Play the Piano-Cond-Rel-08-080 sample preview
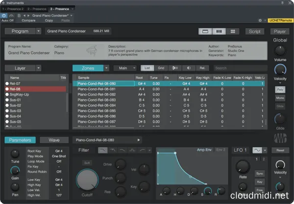This screenshot has width=294, height=204. [139, 140]
